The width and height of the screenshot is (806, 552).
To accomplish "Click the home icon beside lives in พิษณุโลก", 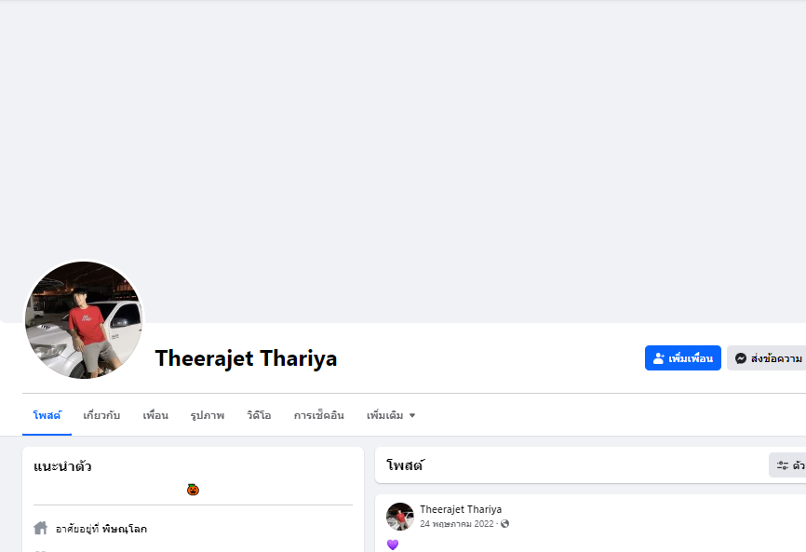I will (41, 528).
